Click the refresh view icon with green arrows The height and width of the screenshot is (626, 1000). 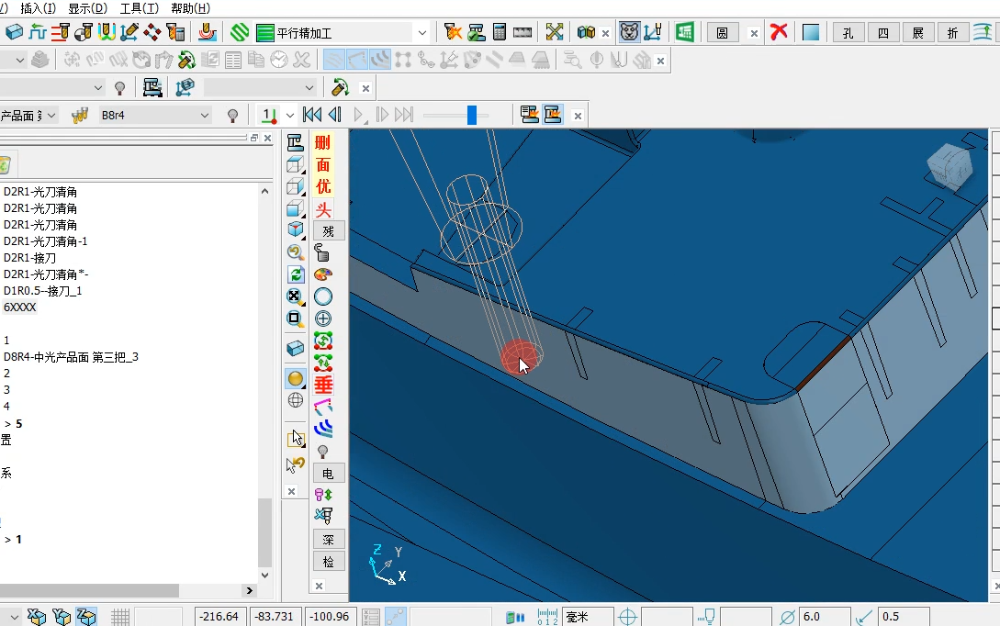tap(296, 274)
